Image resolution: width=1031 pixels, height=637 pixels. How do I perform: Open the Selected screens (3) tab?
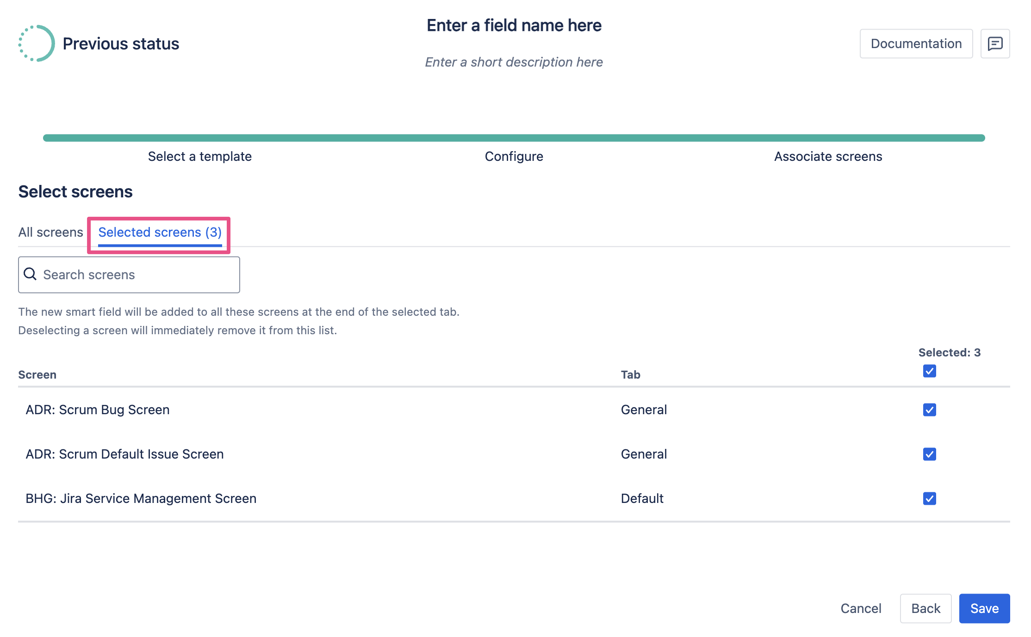tap(160, 232)
